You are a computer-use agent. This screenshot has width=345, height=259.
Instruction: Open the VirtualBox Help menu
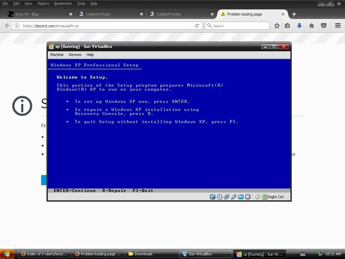90,55
